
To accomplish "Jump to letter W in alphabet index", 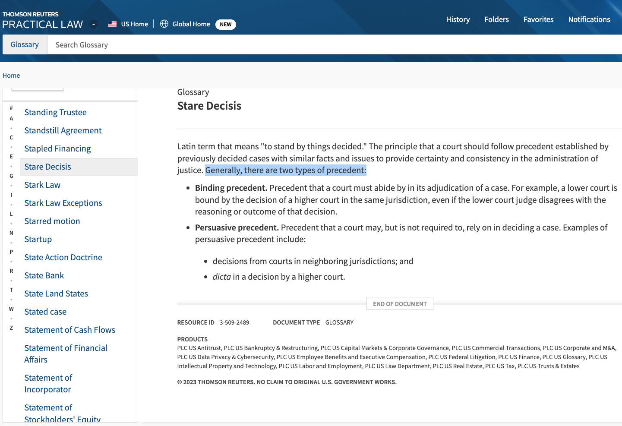I will click(x=11, y=309).
